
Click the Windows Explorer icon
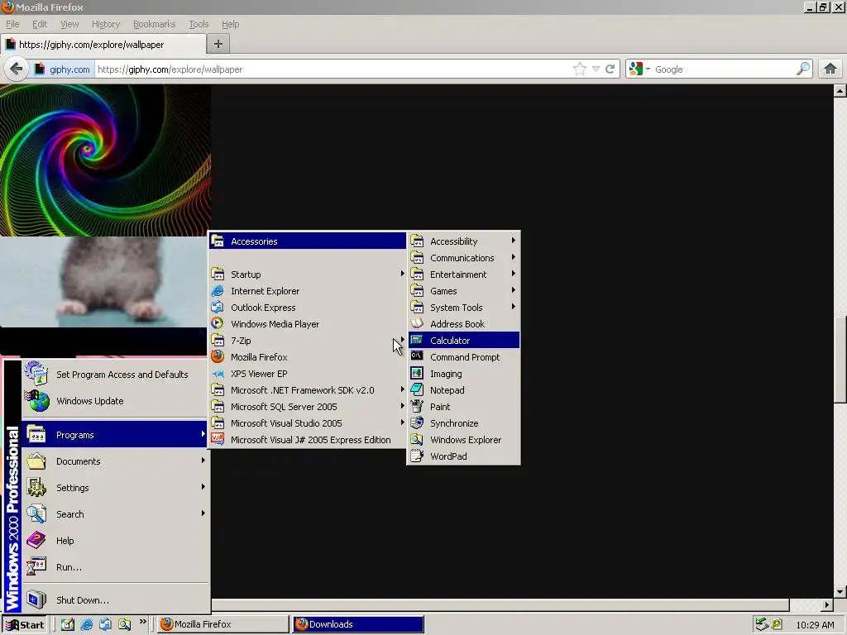(x=417, y=440)
